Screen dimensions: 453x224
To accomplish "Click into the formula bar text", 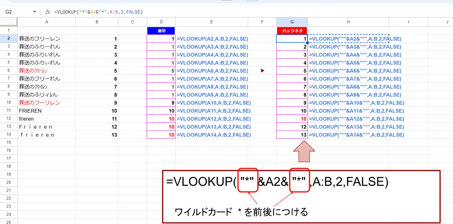I will tap(98, 12).
